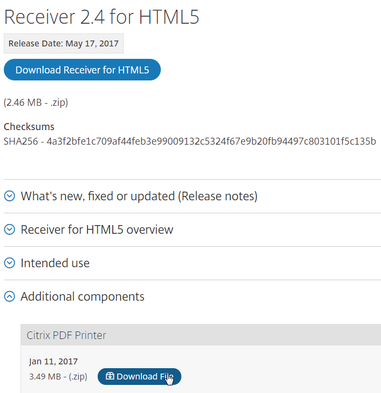The image size is (381, 393).
Task: Collapse the Additional components section
Action: (x=83, y=296)
